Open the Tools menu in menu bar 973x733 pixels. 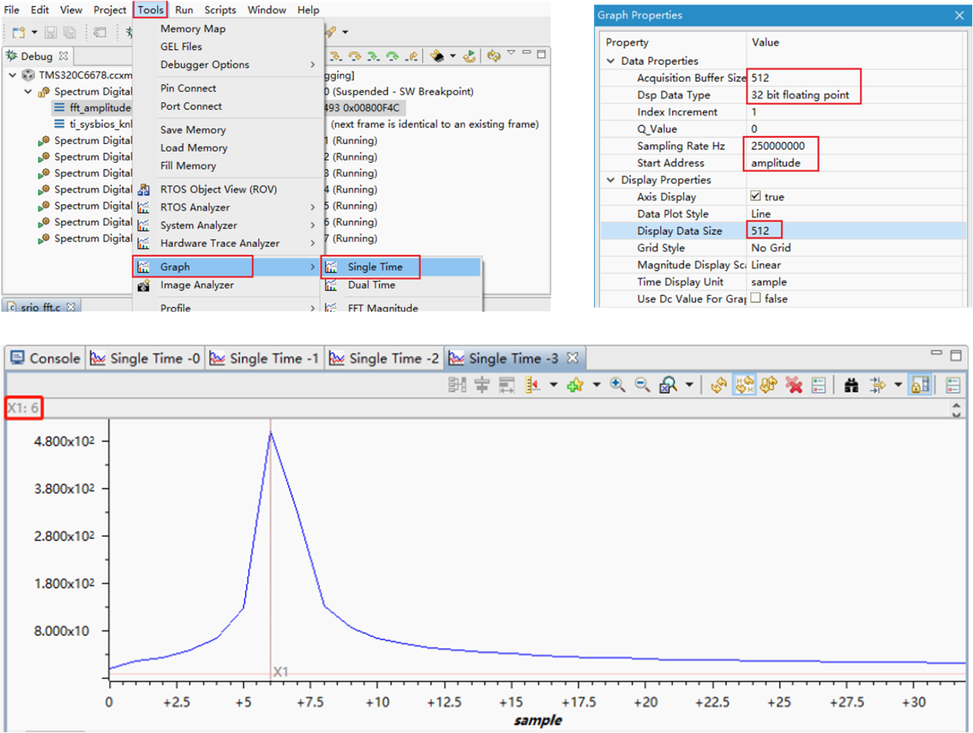[150, 10]
